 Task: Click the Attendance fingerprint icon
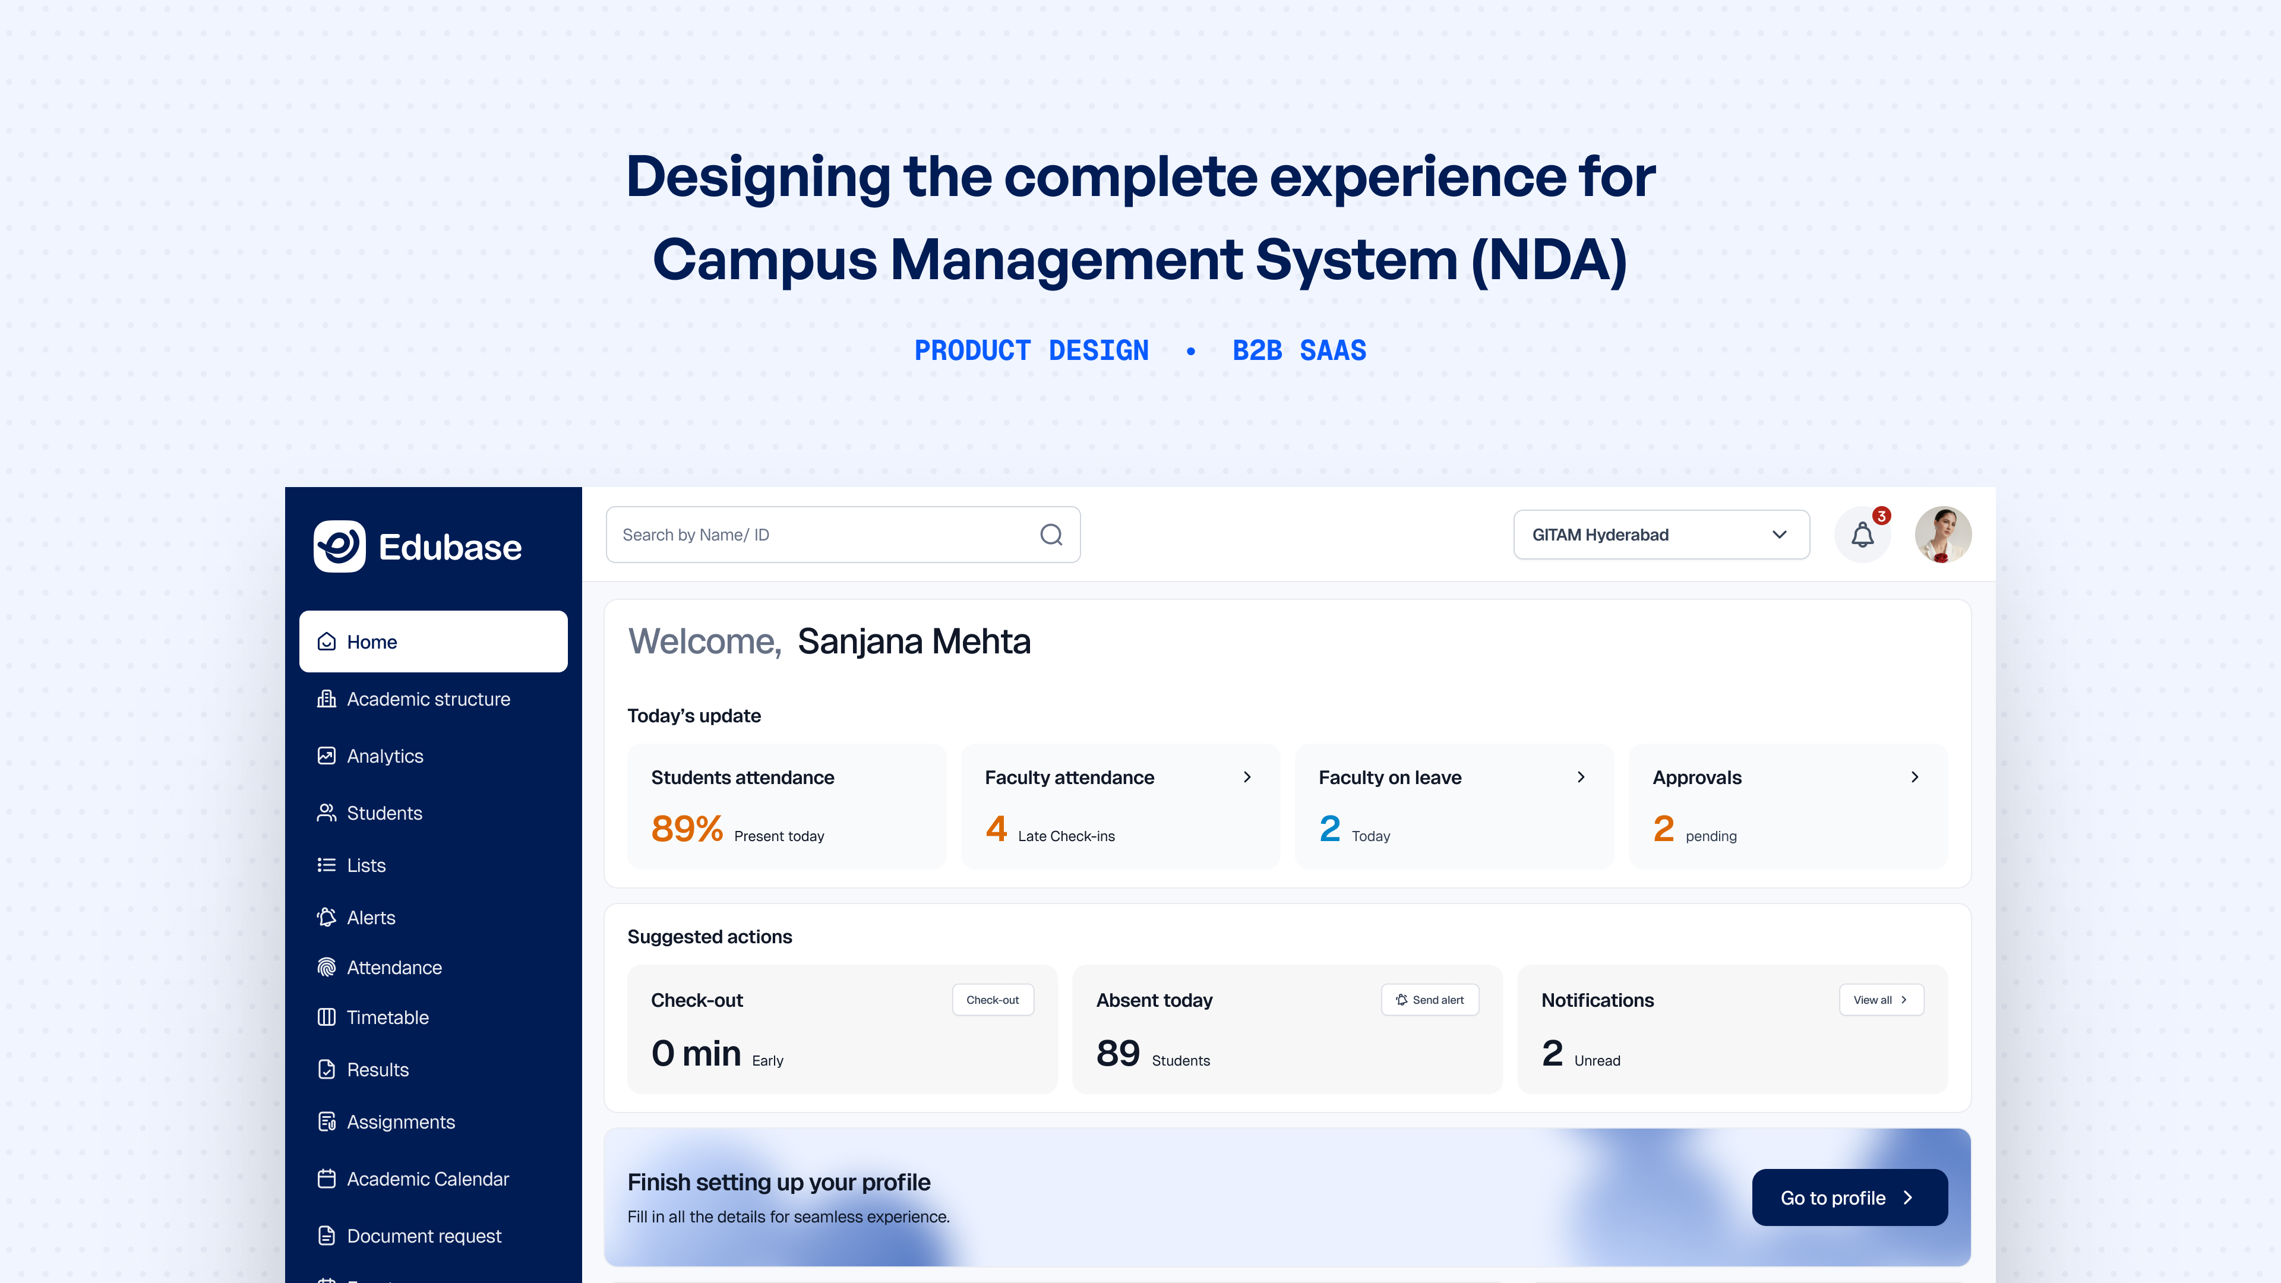(x=327, y=967)
